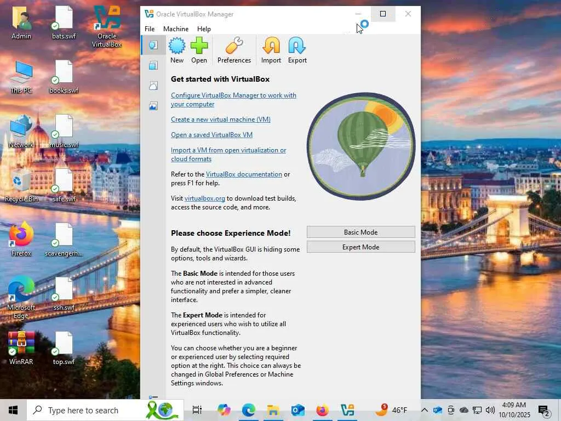
Task: Open File Explorer from the taskbar
Action: (273, 410)
